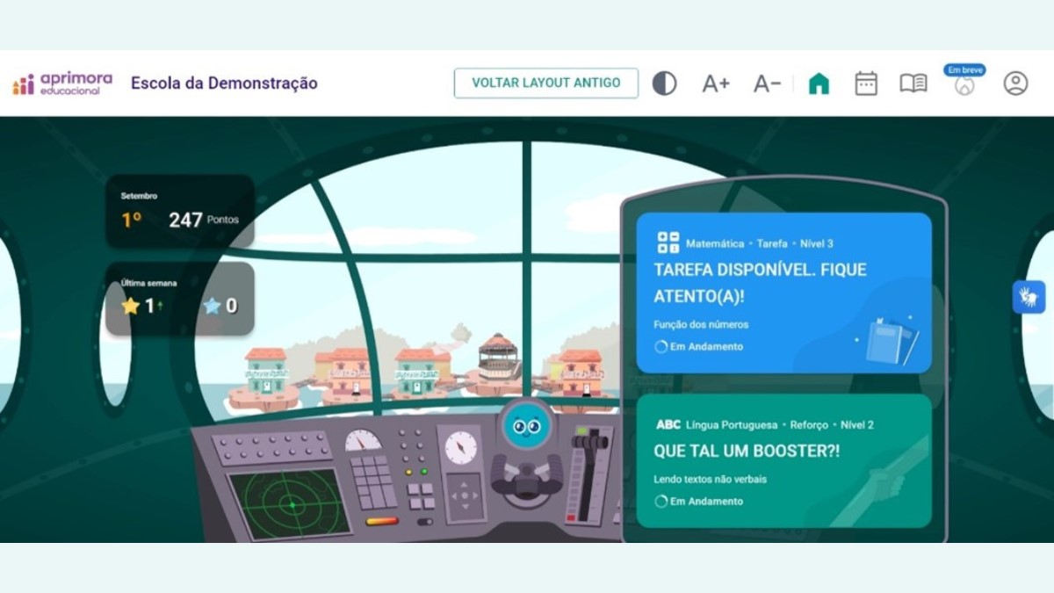Click the VOLTAR LAYOUT ANTIGO button
Screen dimensions: 1054x593
[x=546, y=83]
